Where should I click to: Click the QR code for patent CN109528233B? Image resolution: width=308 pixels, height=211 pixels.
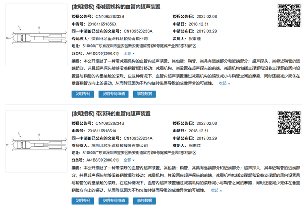coord(289,16)
